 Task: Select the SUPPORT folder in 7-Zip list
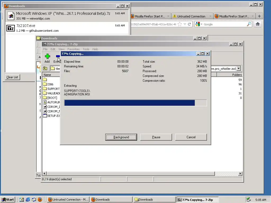[51, 89]
